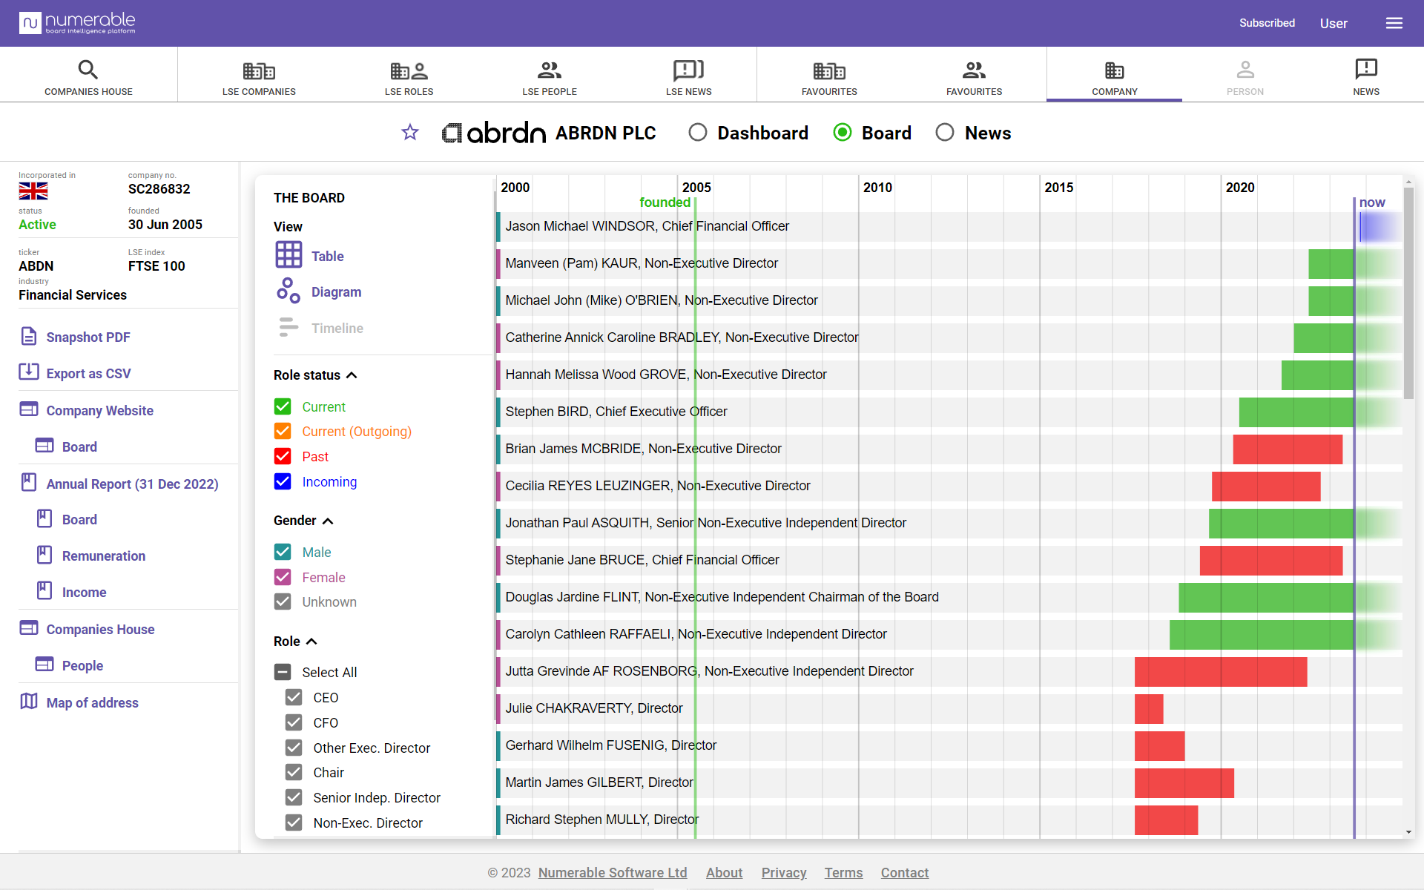This screenshot has width=1424, height=890.
Task: Collapse the Role status section
Action: [x=352, y=375]
